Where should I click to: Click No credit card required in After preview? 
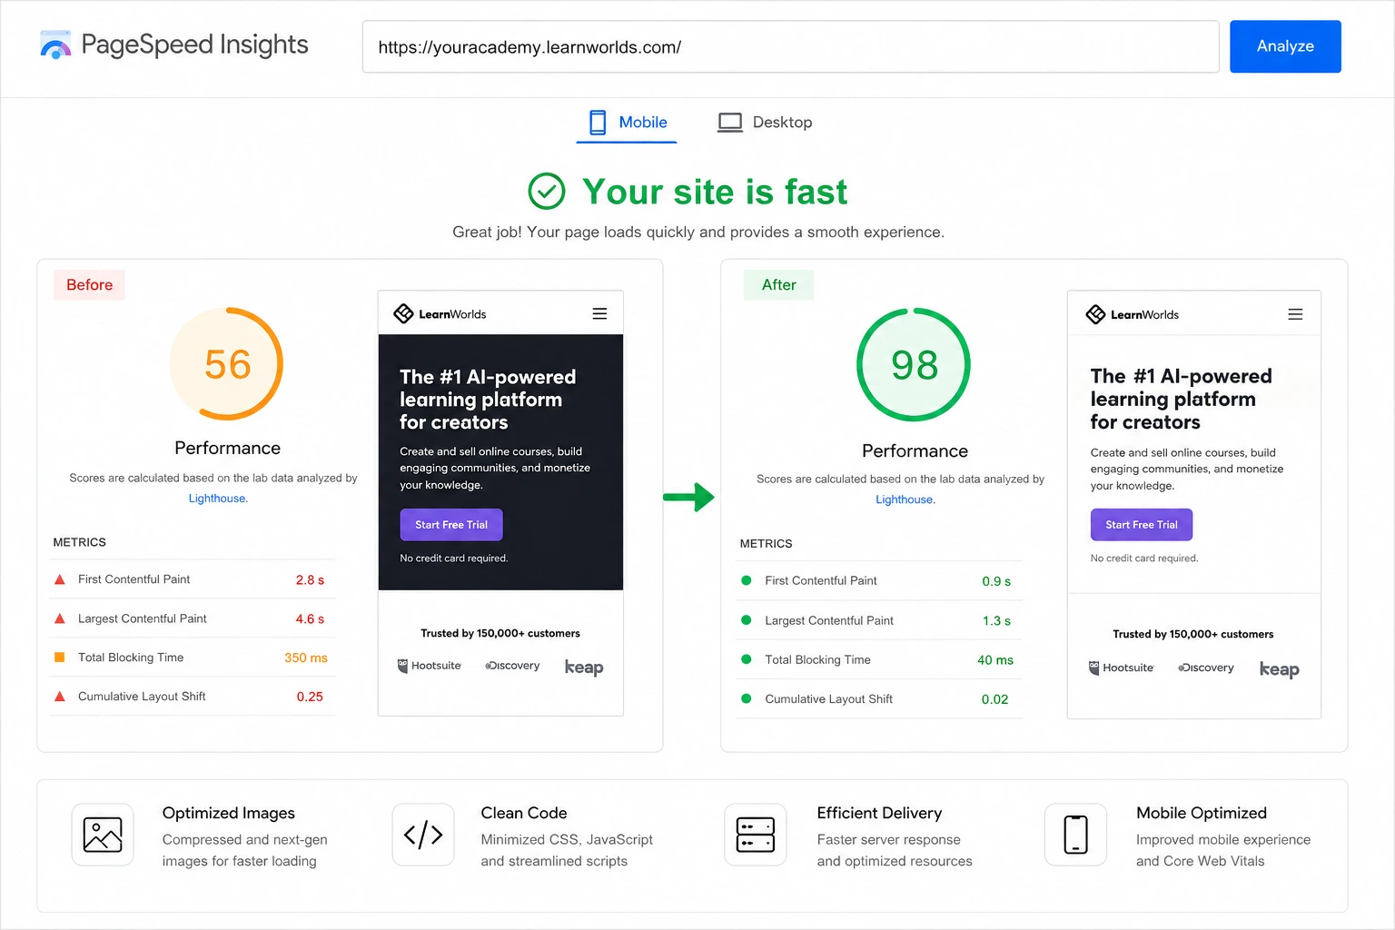pos(1144,559)
